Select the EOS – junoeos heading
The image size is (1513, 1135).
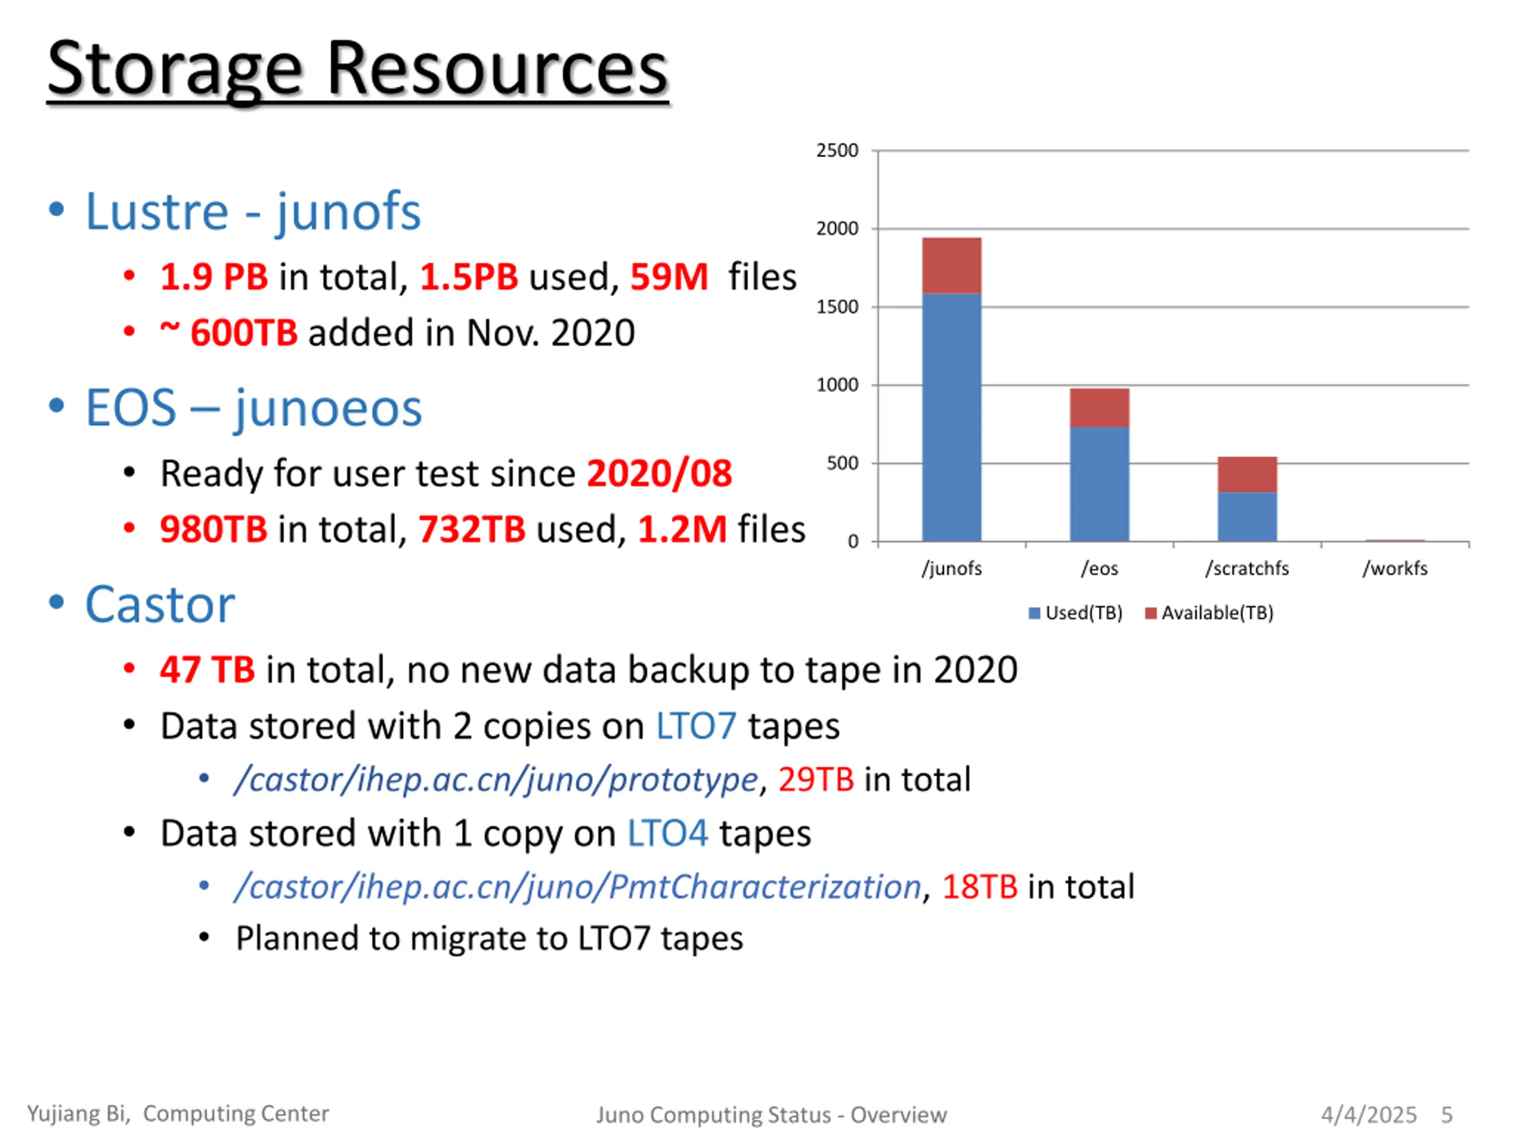click(253, 408)
